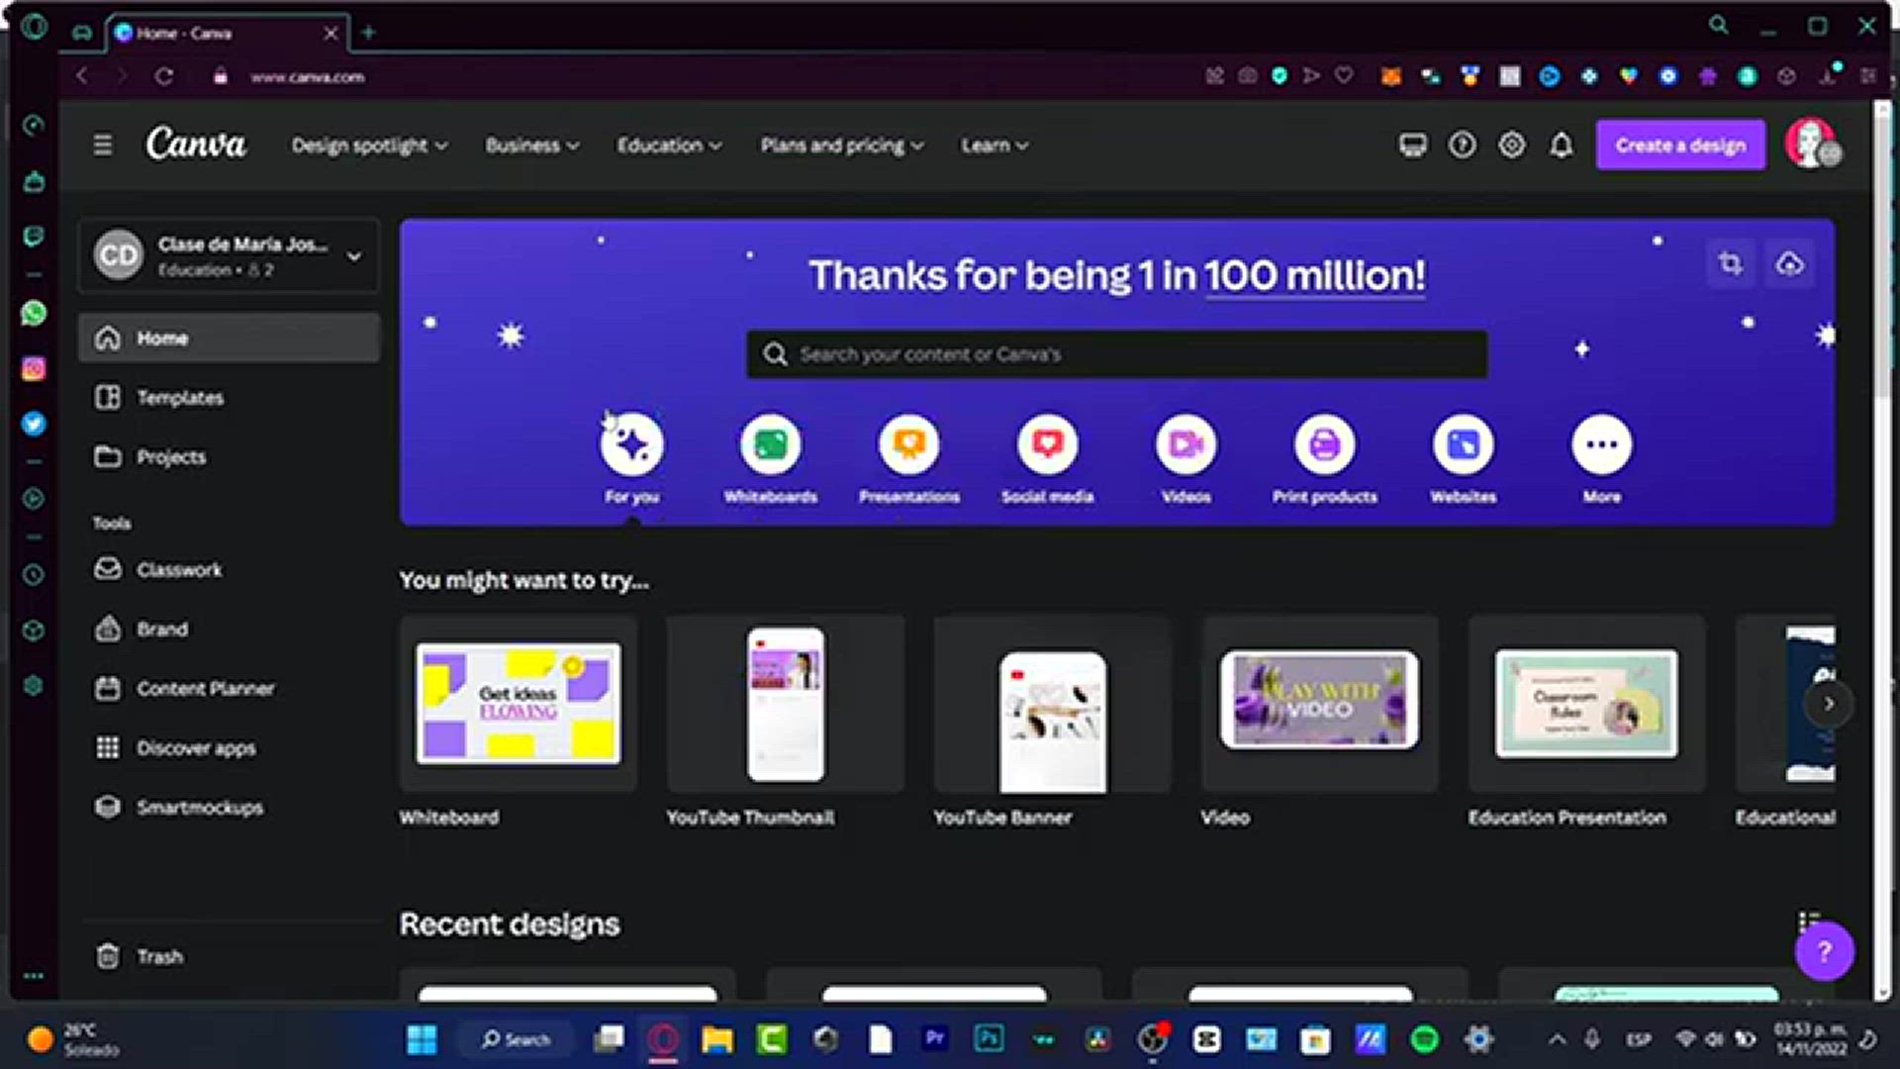
Task: Select the Whiteboards category icon
Action: pos(770,444)
